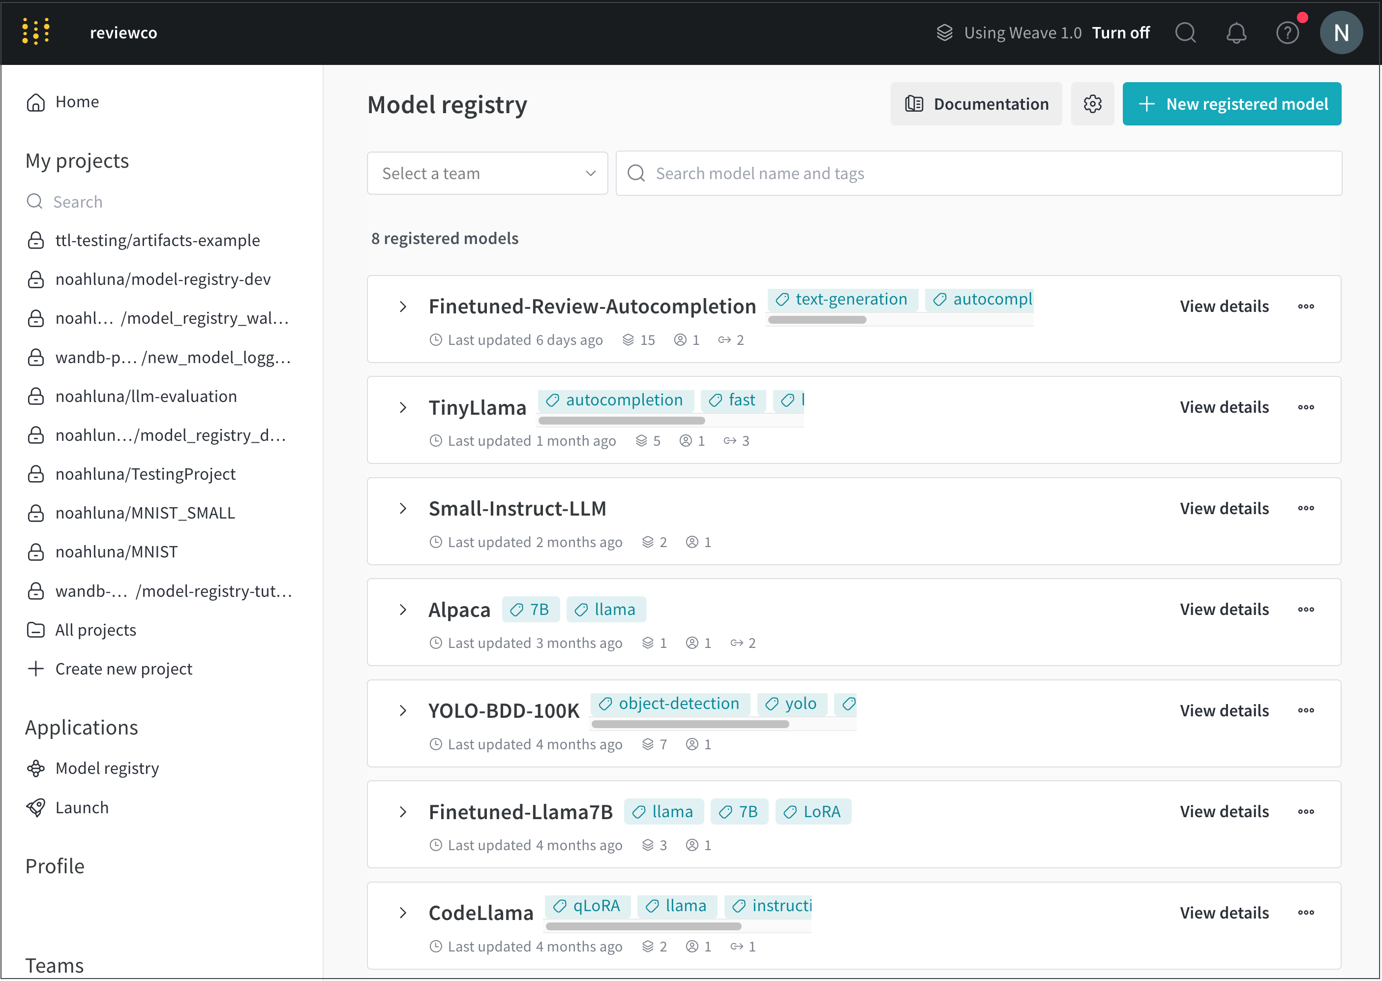Open the notifications bell
Image resolution: width=1382 pixels, height=981 pixels.
click(x=1236, y=32)
